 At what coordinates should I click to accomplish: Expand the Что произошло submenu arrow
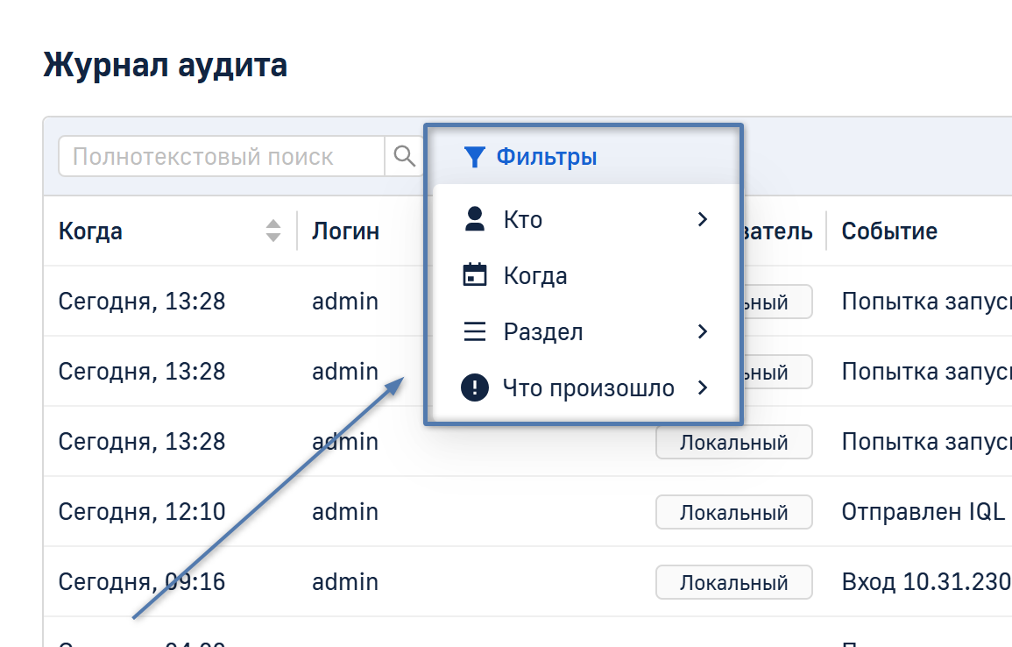tap(702, 387)
